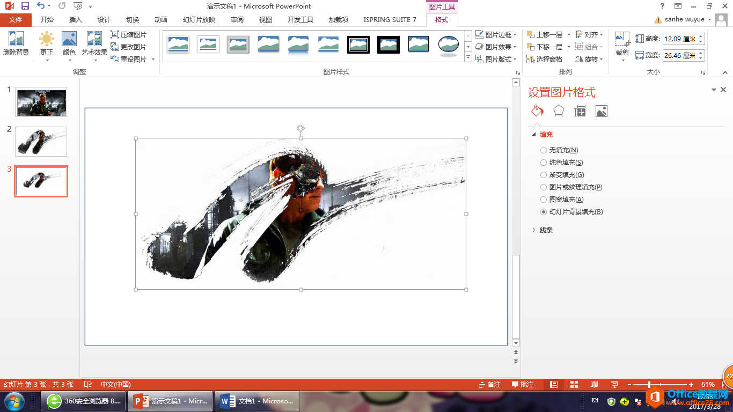Viewport: 733px width, 412px height.
Task: Open the Effects pentagon icon in format pane
Action: (x=559, y=111)
